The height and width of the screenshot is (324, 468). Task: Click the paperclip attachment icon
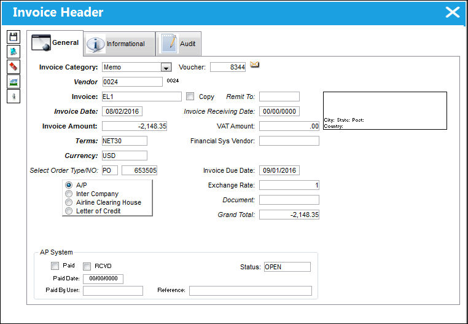click(x=14, y=97)
